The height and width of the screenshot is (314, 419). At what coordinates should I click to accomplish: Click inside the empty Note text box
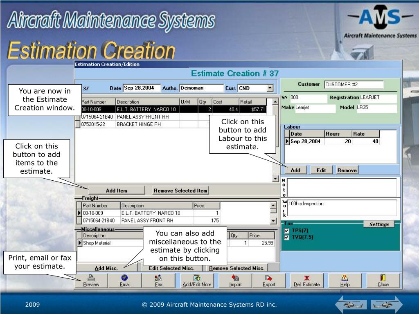(342, 187)
